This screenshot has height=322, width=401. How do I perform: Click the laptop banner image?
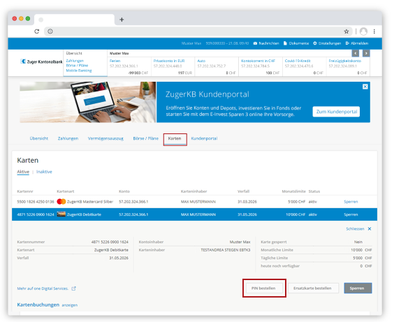click(88, 102)
